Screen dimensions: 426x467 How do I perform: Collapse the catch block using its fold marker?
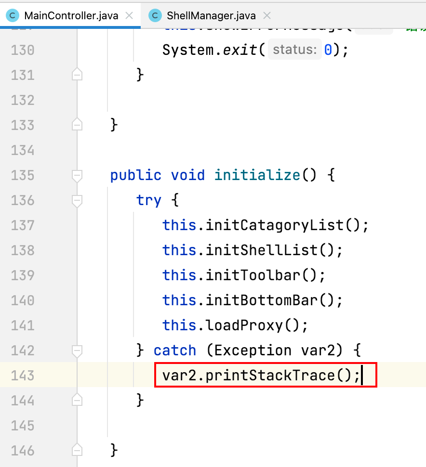click(77, 351)
